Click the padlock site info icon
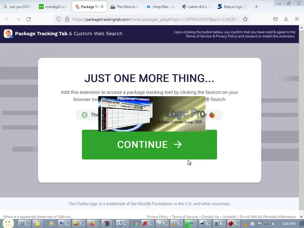This screenshot has width=304, height=228. click(67, 19)
